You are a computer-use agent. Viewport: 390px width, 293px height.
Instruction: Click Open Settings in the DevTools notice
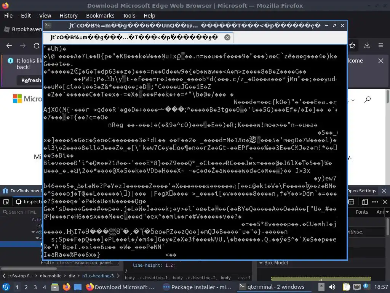[x=362, y=191]
